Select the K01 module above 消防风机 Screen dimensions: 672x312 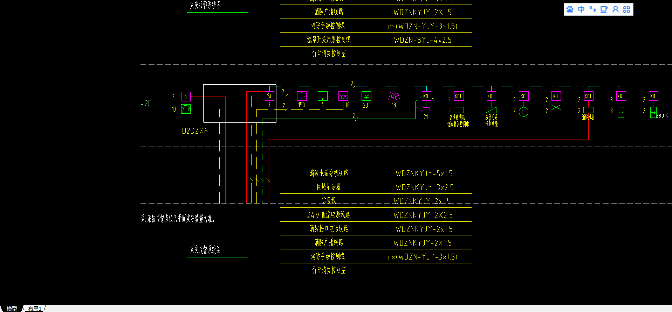[588, 96]
